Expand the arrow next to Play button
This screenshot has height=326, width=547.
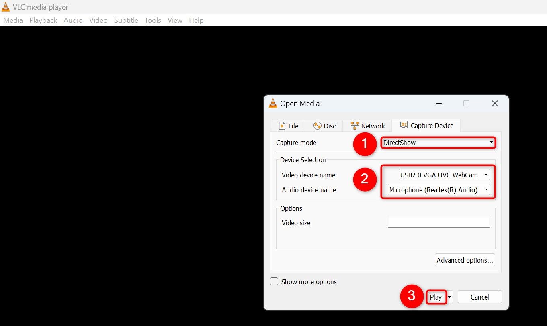[x=450, y=297]
